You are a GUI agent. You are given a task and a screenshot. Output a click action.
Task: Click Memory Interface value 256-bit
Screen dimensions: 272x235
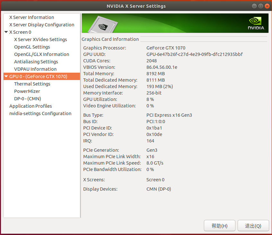[x=154, y=93]
